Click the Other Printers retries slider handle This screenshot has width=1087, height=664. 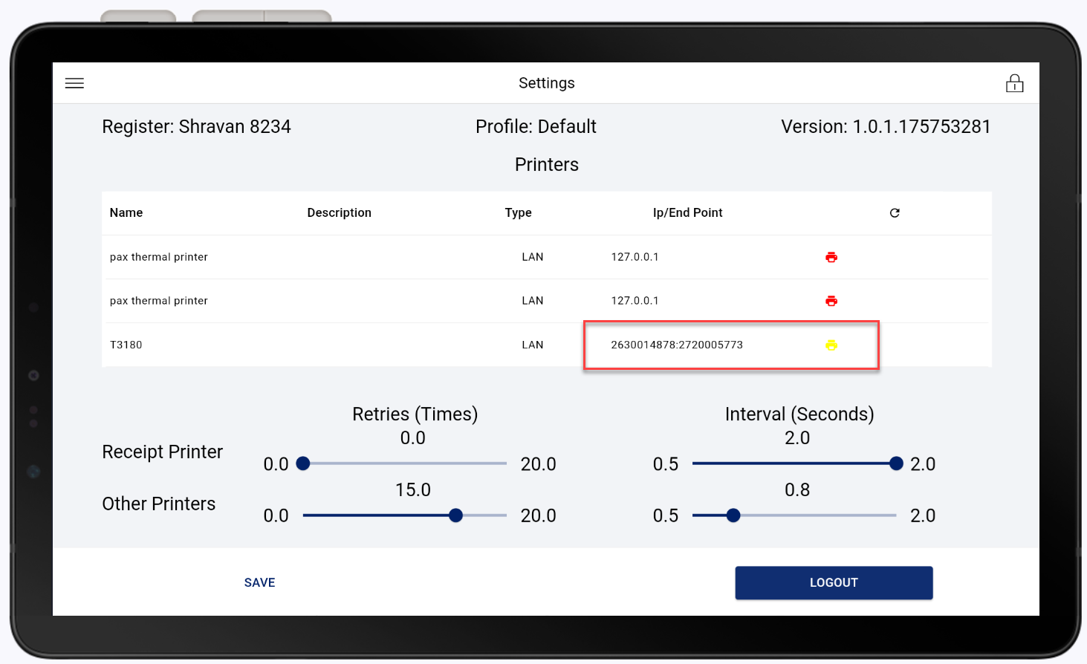point(455,515)
